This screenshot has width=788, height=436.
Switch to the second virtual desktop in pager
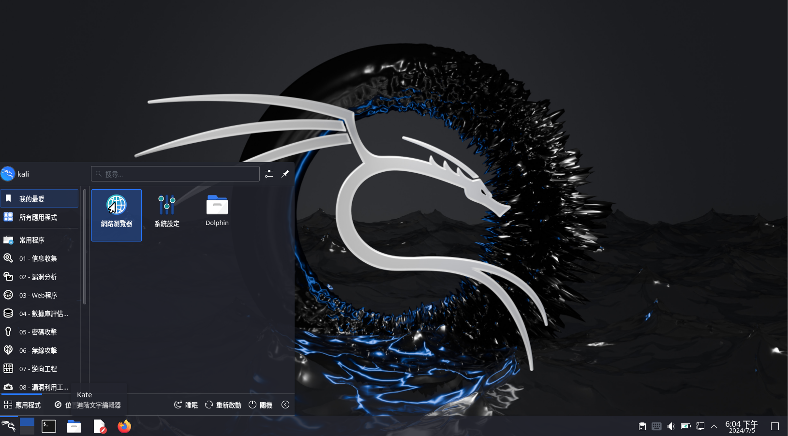tap(27, 430)
